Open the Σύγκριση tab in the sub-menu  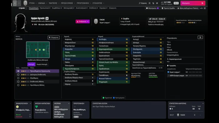click(113, 8)
